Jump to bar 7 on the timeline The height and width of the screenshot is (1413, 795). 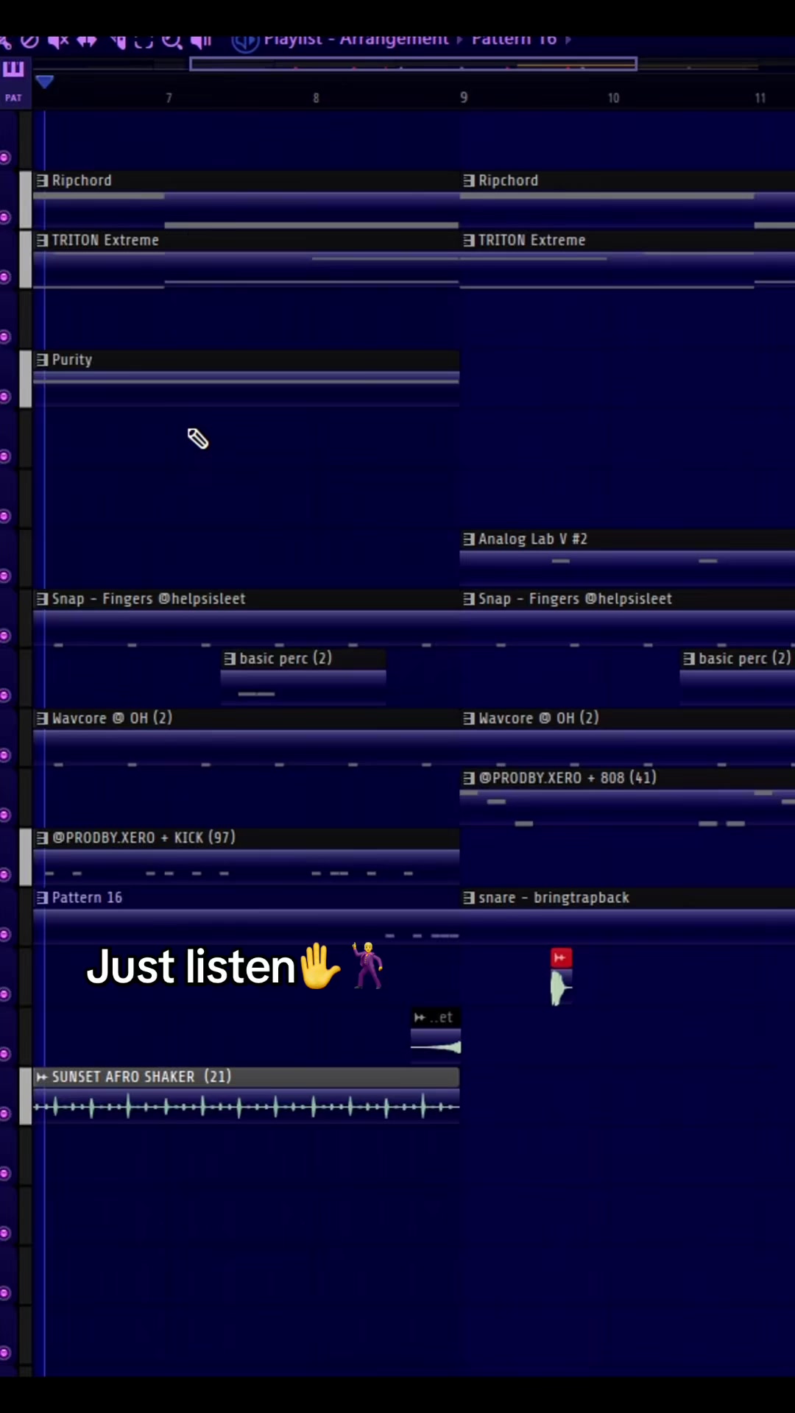tap(169, 98)
